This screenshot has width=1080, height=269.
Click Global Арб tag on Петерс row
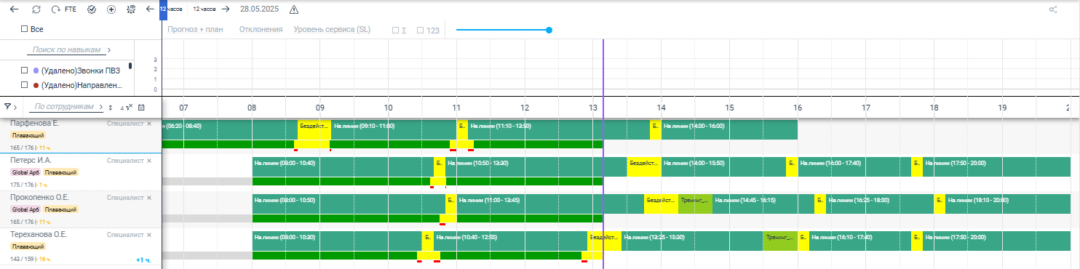coord(25,172)
